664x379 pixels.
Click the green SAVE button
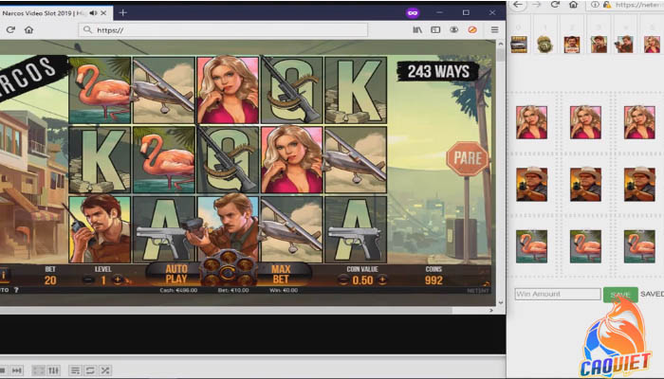[620, 295]
